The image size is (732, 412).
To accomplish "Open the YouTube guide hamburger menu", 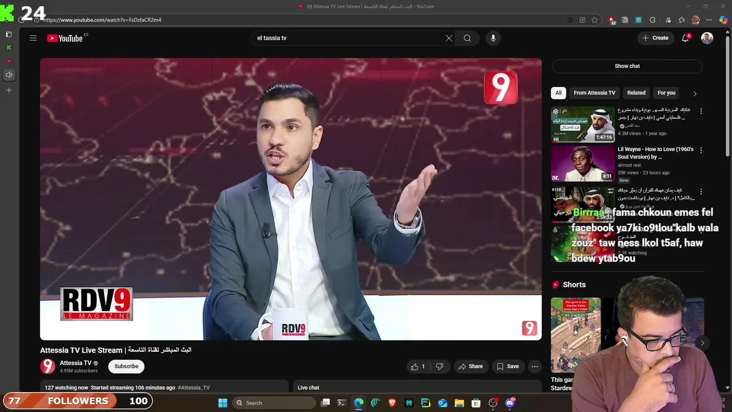I will [x=33, y=38].
